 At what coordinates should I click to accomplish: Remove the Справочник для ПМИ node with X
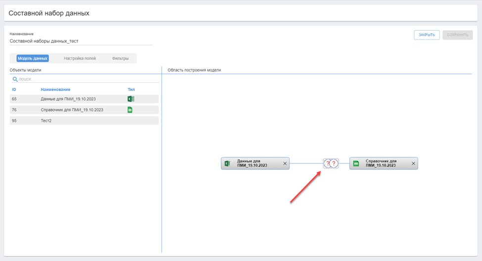(x=413, y=163)
